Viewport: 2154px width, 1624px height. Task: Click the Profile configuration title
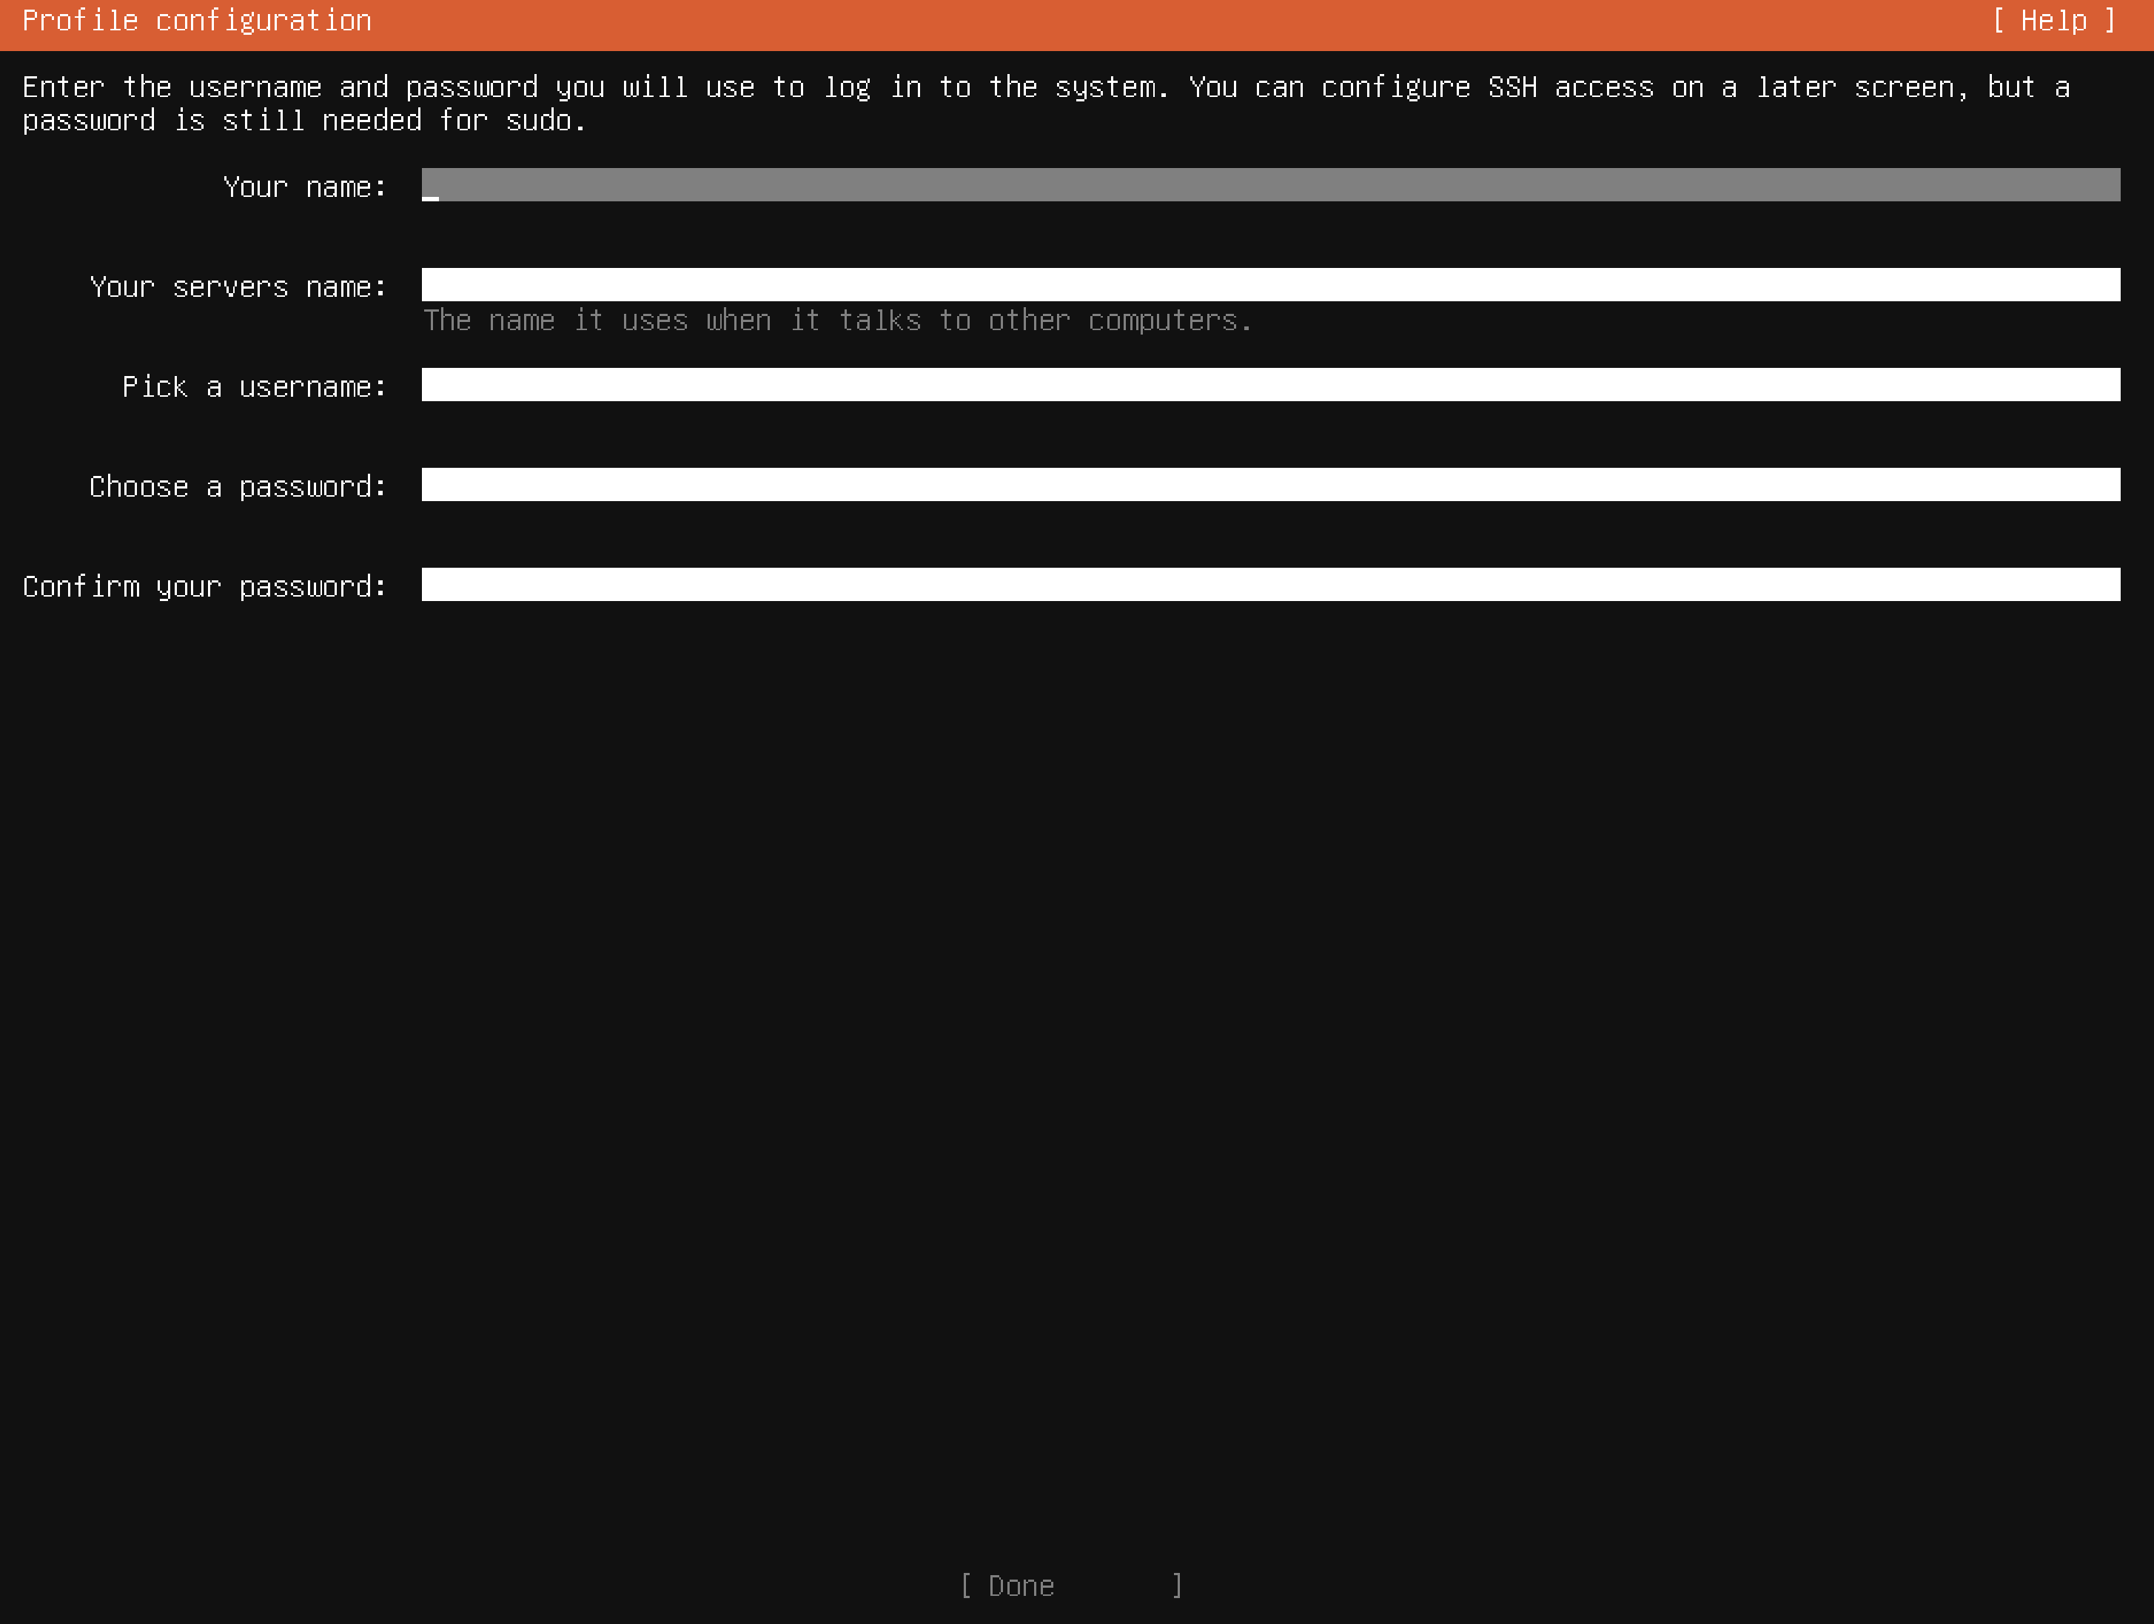197,21
